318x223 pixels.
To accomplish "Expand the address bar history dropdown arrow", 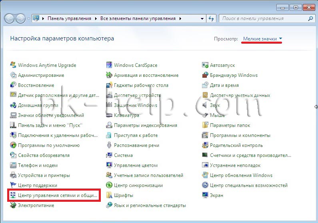I will pos(202,18).
